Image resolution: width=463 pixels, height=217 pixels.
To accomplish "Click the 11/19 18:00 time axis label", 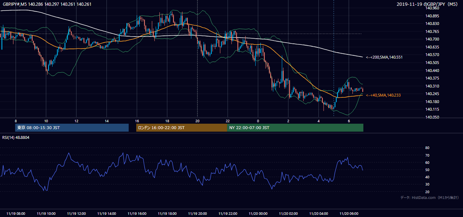I will pos(167,214).
